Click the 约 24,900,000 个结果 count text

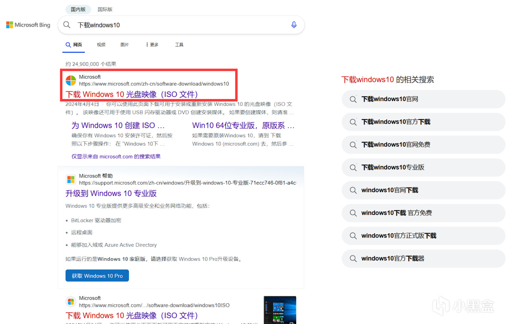(x=91, y=64)
